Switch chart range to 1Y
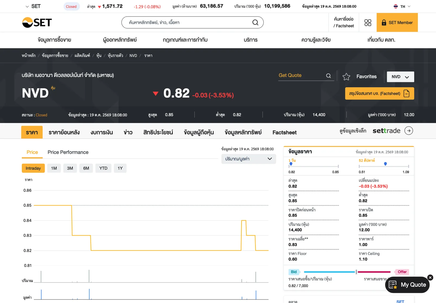Screen dimensions: 436x303 coord(120,168)
